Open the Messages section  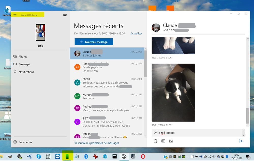tap(40, 64)
